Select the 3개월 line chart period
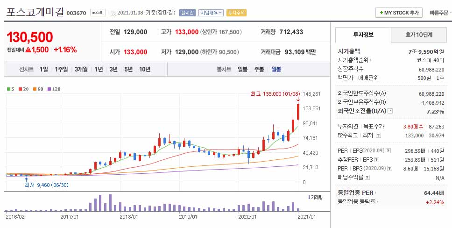This screenshot has height=228, width=452. click(x=81, y=69)
